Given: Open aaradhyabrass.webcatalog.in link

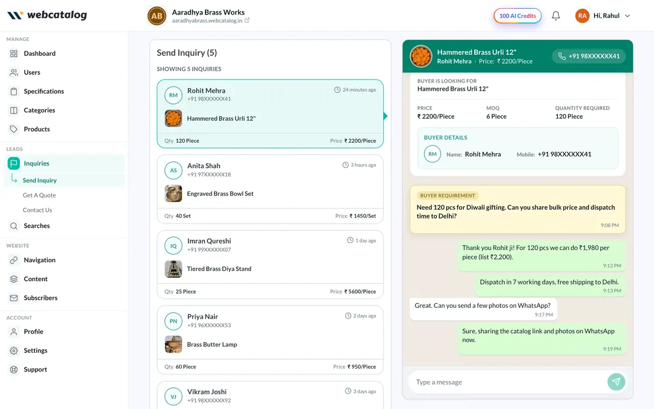Looking at the screenshot, I should point(207,20).
